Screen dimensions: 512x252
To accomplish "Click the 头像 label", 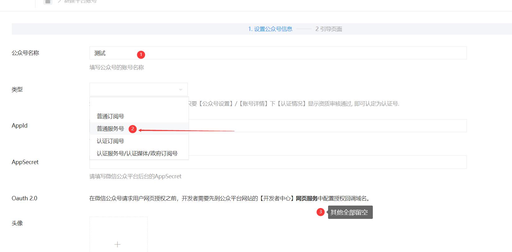I will tap(17, 223).
